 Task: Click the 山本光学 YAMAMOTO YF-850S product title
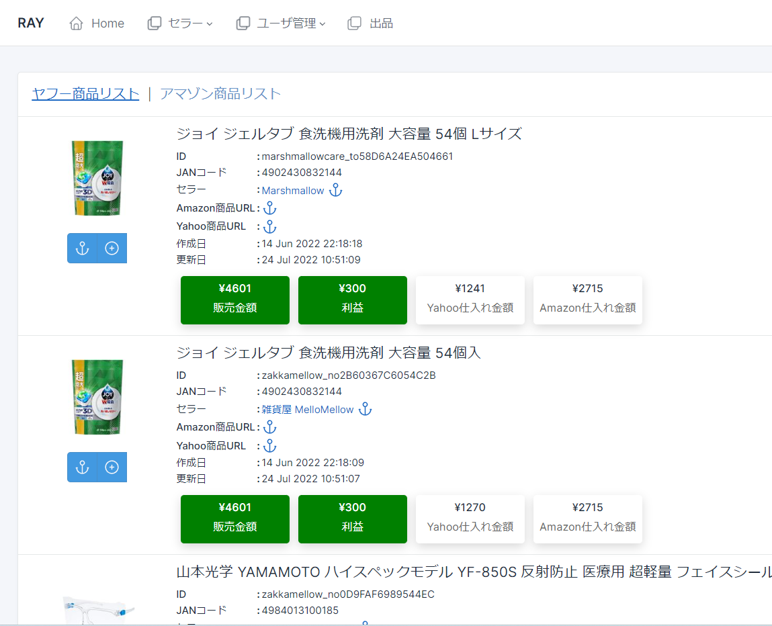point(474,572)
